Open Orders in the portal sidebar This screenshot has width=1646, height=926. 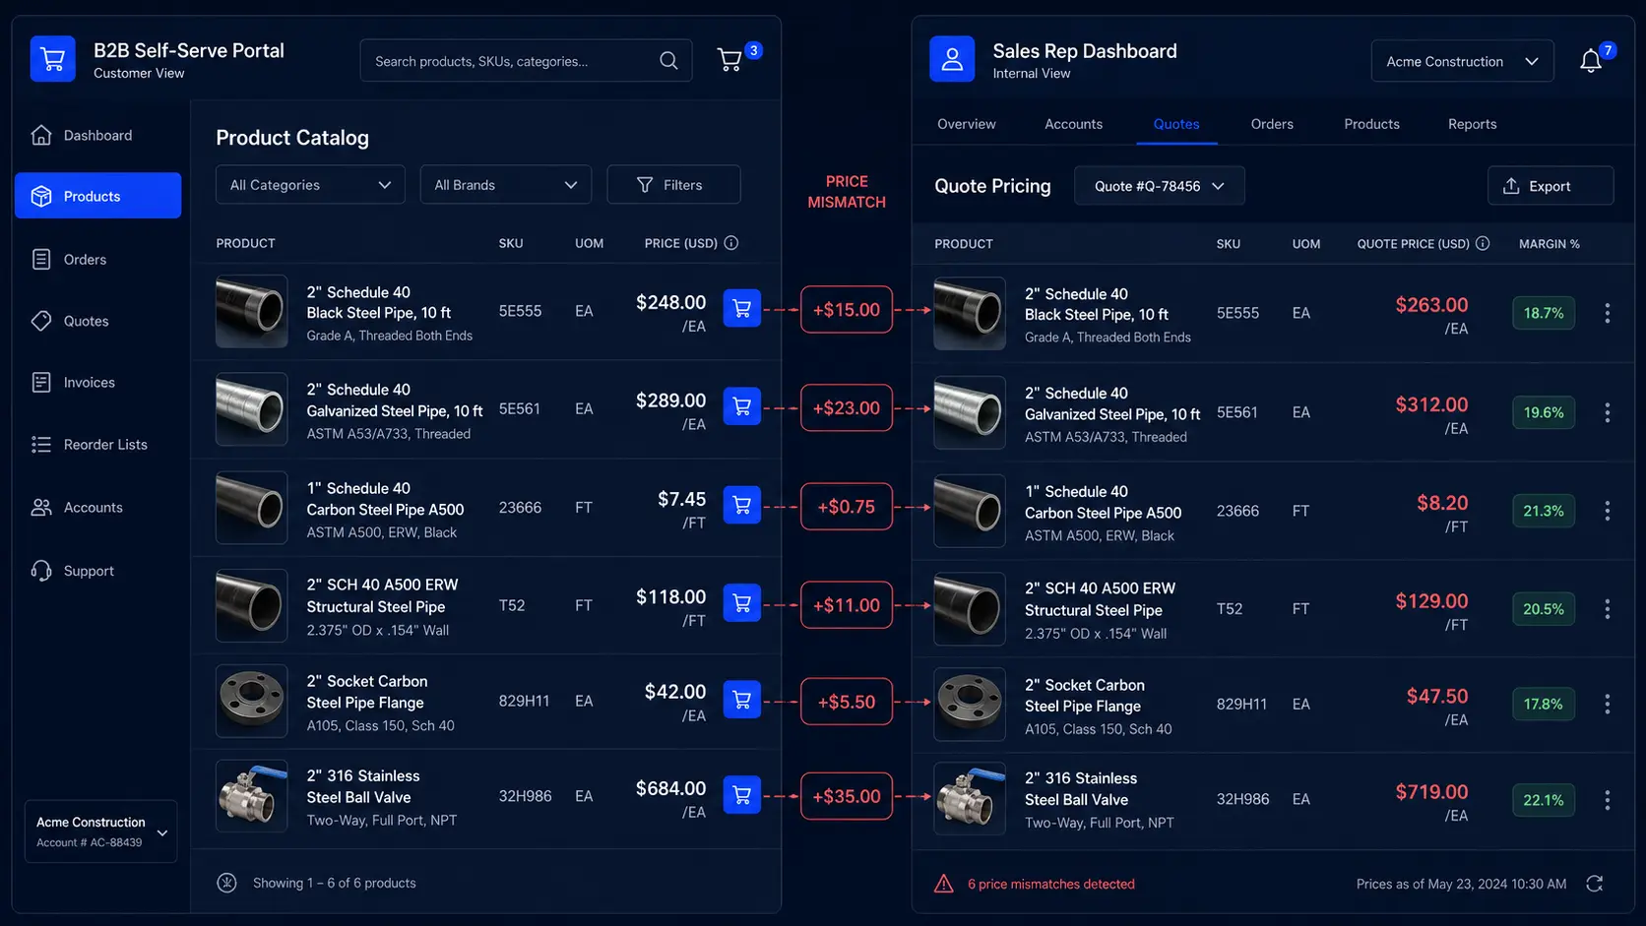[97, 260]
